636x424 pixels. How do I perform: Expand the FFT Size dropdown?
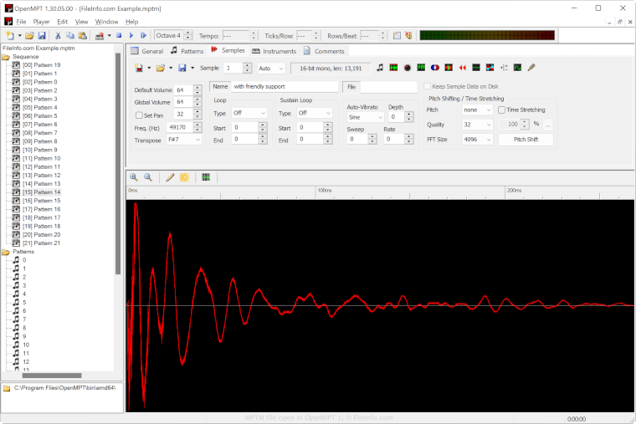pyautogui.click(x=477, y=140)
